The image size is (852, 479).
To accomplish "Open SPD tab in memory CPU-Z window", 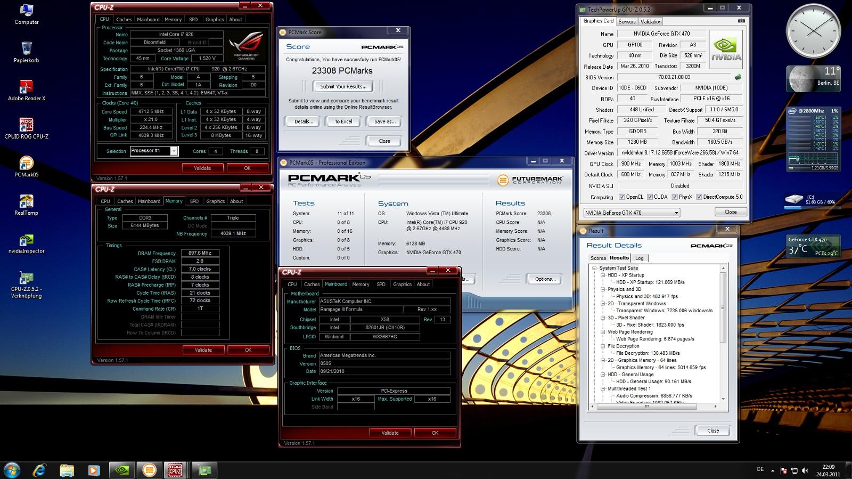I will pyautogui.click(x=194, y=201).
